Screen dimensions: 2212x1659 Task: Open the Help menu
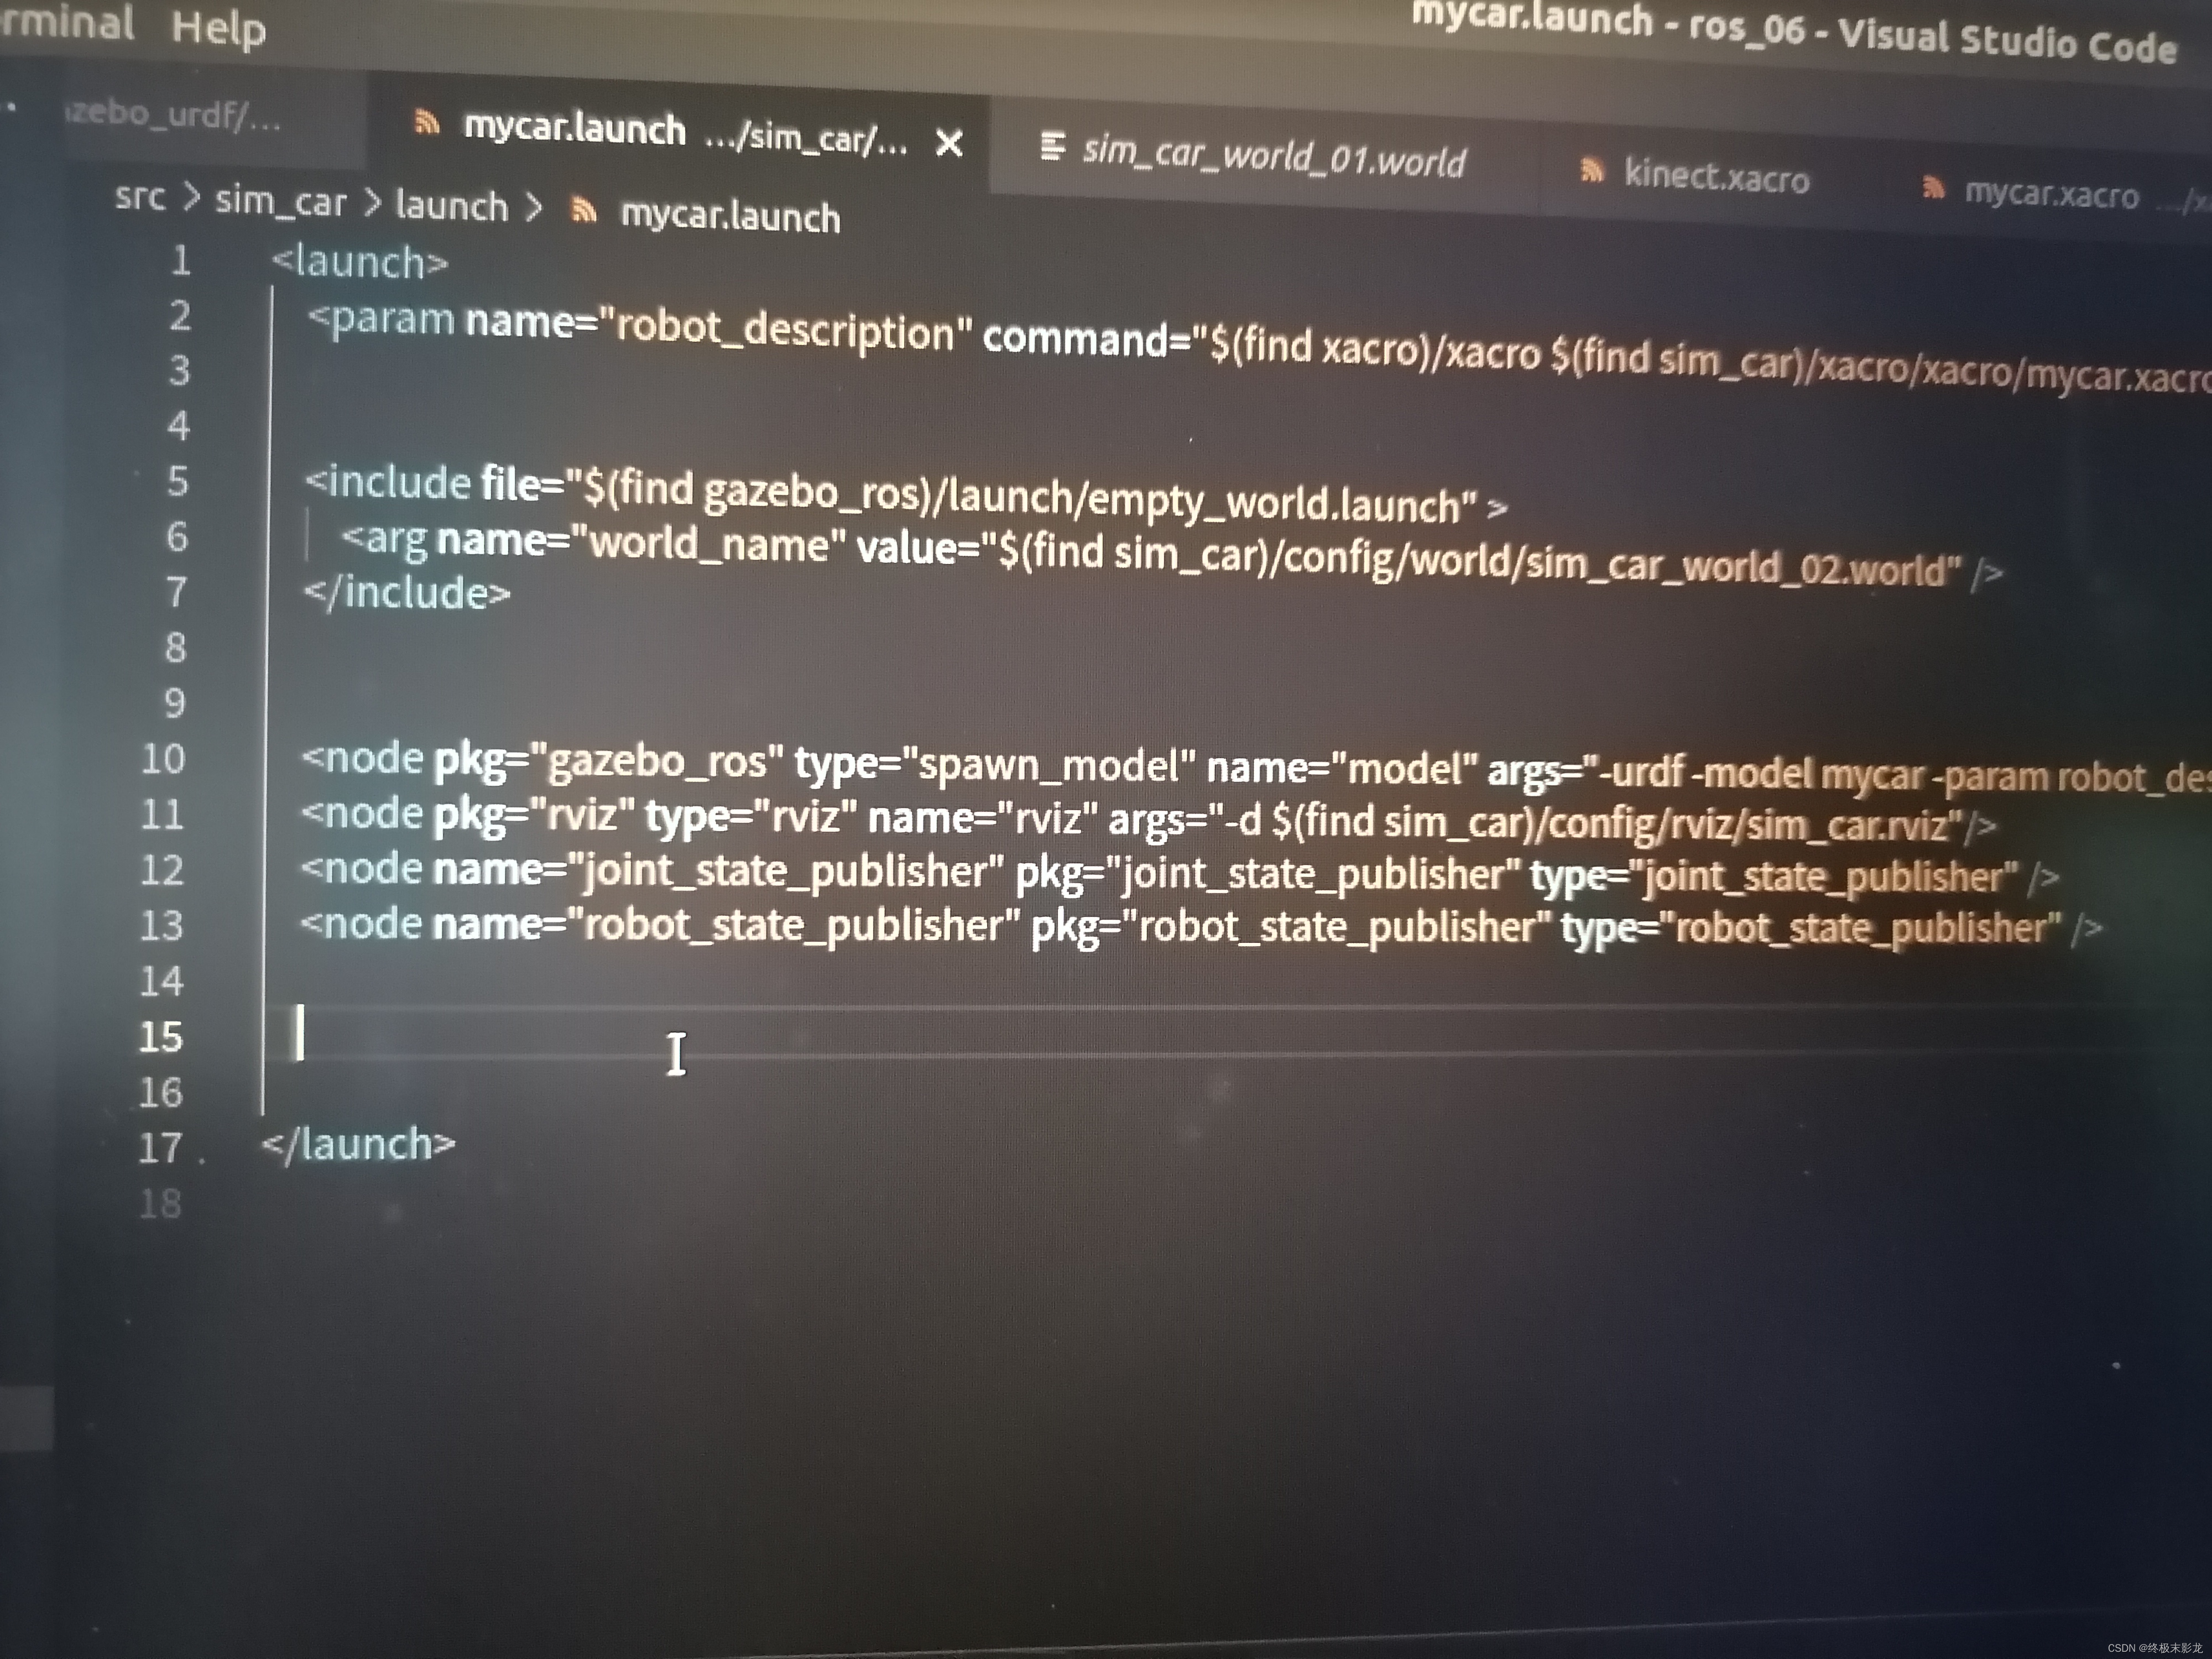coord(218,27)
